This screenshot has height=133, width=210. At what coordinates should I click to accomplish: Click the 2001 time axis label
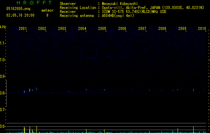coord(23,28)
